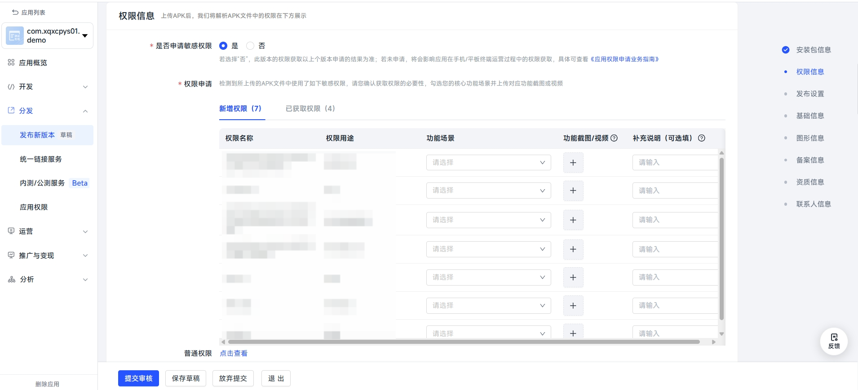Screen dimensions: 858x390
Task: Collapse the 分发 sidebar section
Action: pyautogui.click(x=85, y=111)
